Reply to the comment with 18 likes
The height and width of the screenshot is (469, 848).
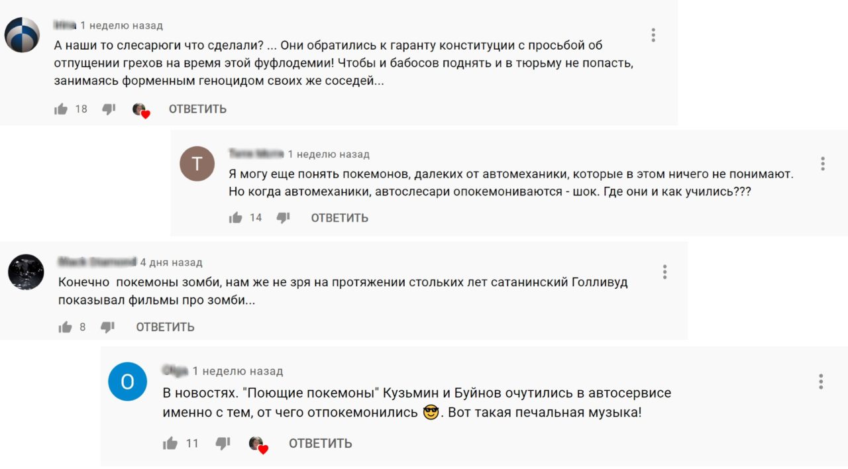197,109
